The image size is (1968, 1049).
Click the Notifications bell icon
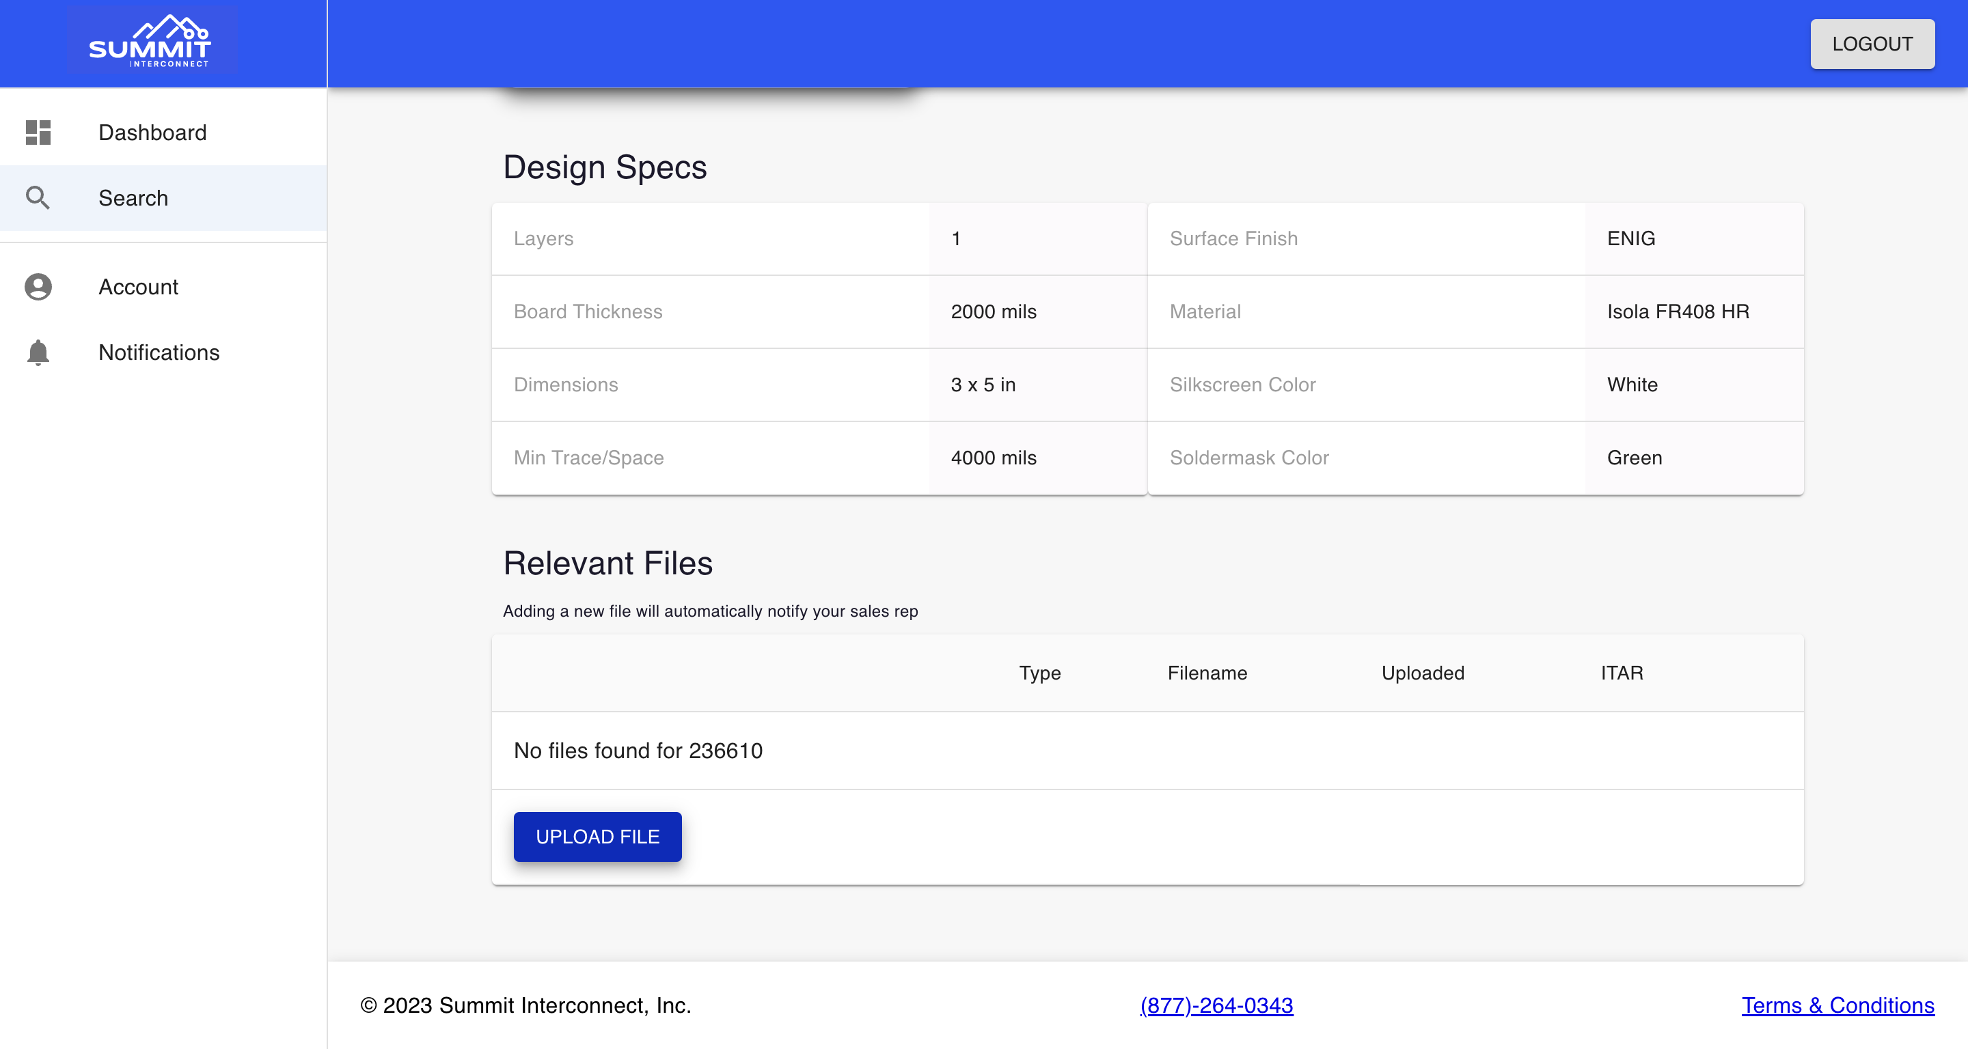coord(38,352)
